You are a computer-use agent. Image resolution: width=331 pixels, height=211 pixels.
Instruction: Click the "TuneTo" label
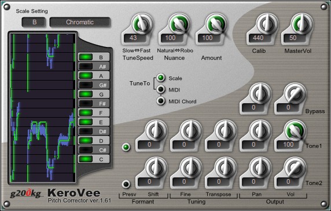coord(139,83)
